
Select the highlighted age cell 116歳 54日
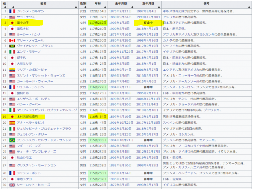(x=98, y=117)
